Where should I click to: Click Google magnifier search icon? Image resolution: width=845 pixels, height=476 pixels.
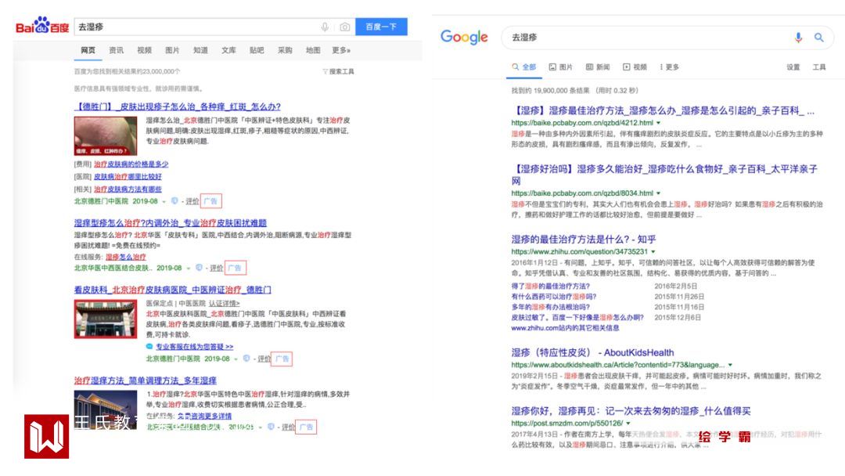[x=818, y=38]
